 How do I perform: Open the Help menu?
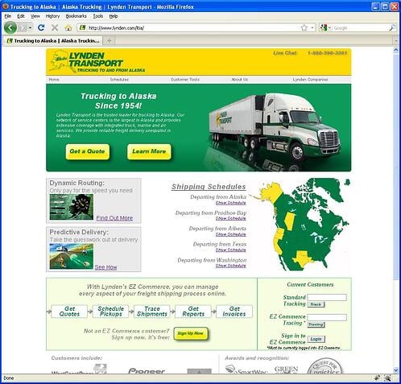pos(114,16)
